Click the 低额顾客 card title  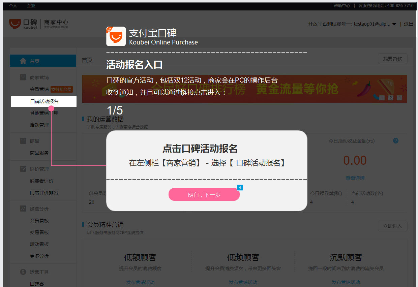140,258
